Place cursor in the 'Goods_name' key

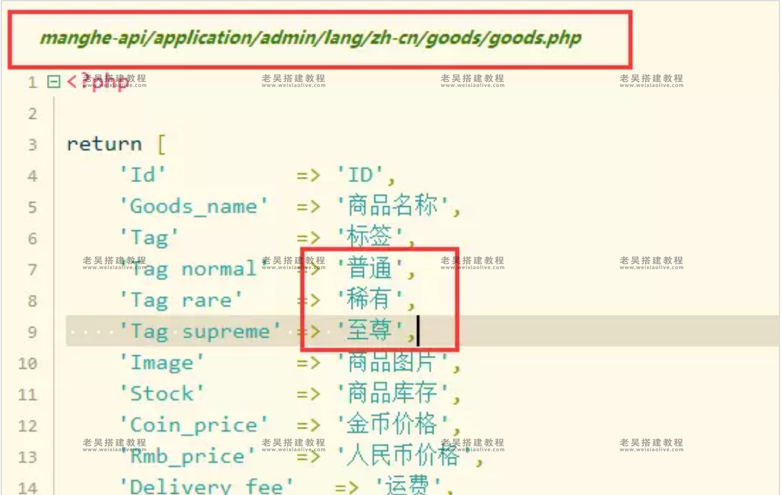pos(194,206)
